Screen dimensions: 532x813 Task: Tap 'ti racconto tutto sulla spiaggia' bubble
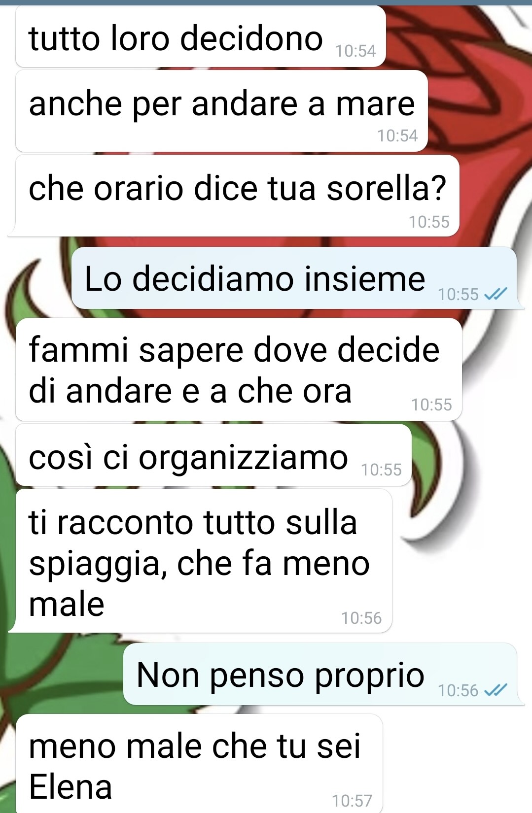(204, 561)
